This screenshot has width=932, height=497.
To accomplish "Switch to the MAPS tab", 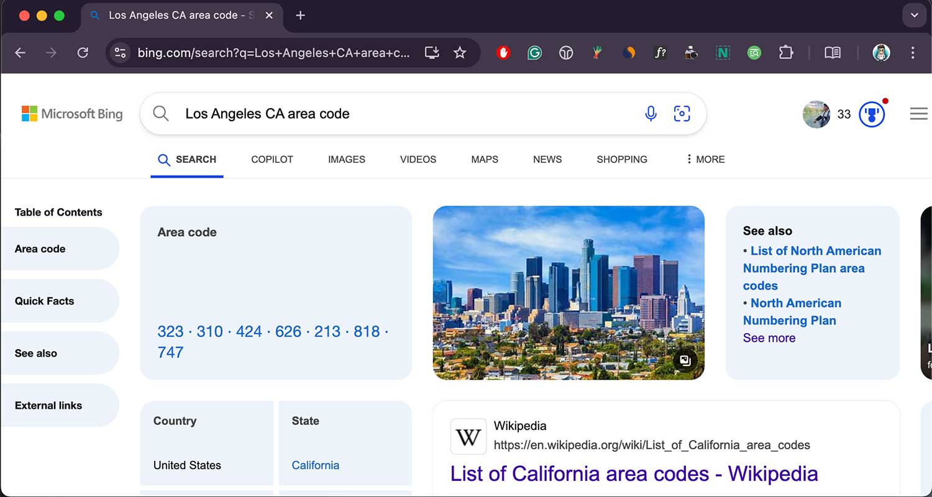I will [x=484, y=159].
